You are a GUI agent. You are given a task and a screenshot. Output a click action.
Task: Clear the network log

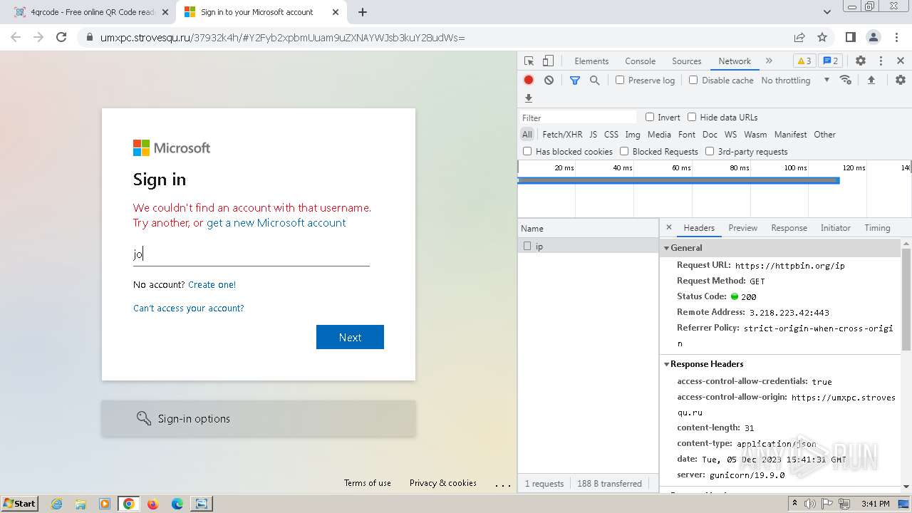549,81
